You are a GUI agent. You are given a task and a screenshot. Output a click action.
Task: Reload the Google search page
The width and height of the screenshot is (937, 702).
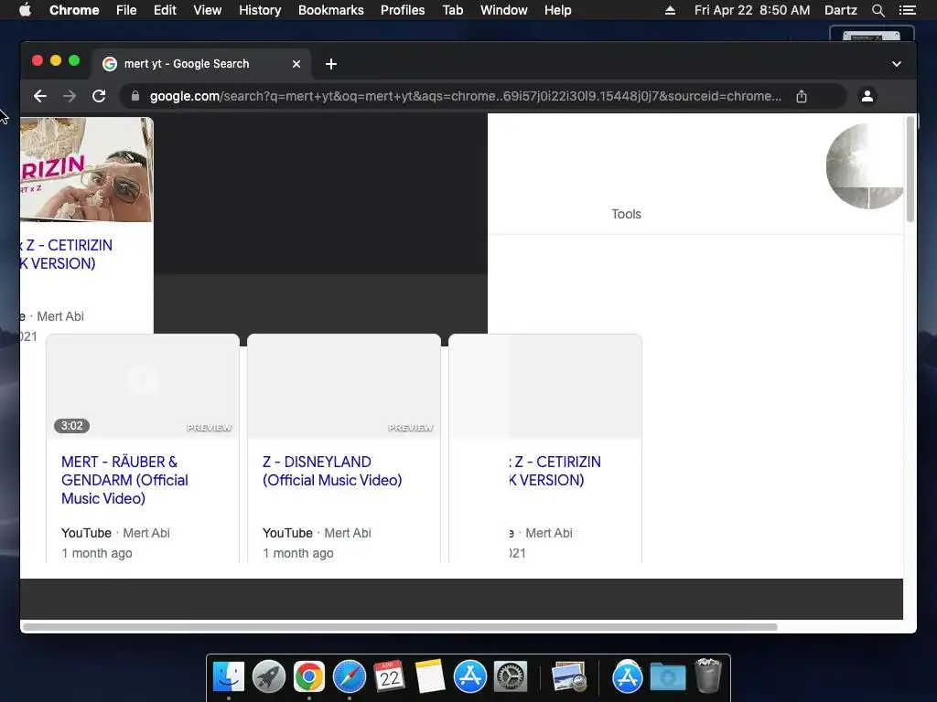click(x=99, y=96)
